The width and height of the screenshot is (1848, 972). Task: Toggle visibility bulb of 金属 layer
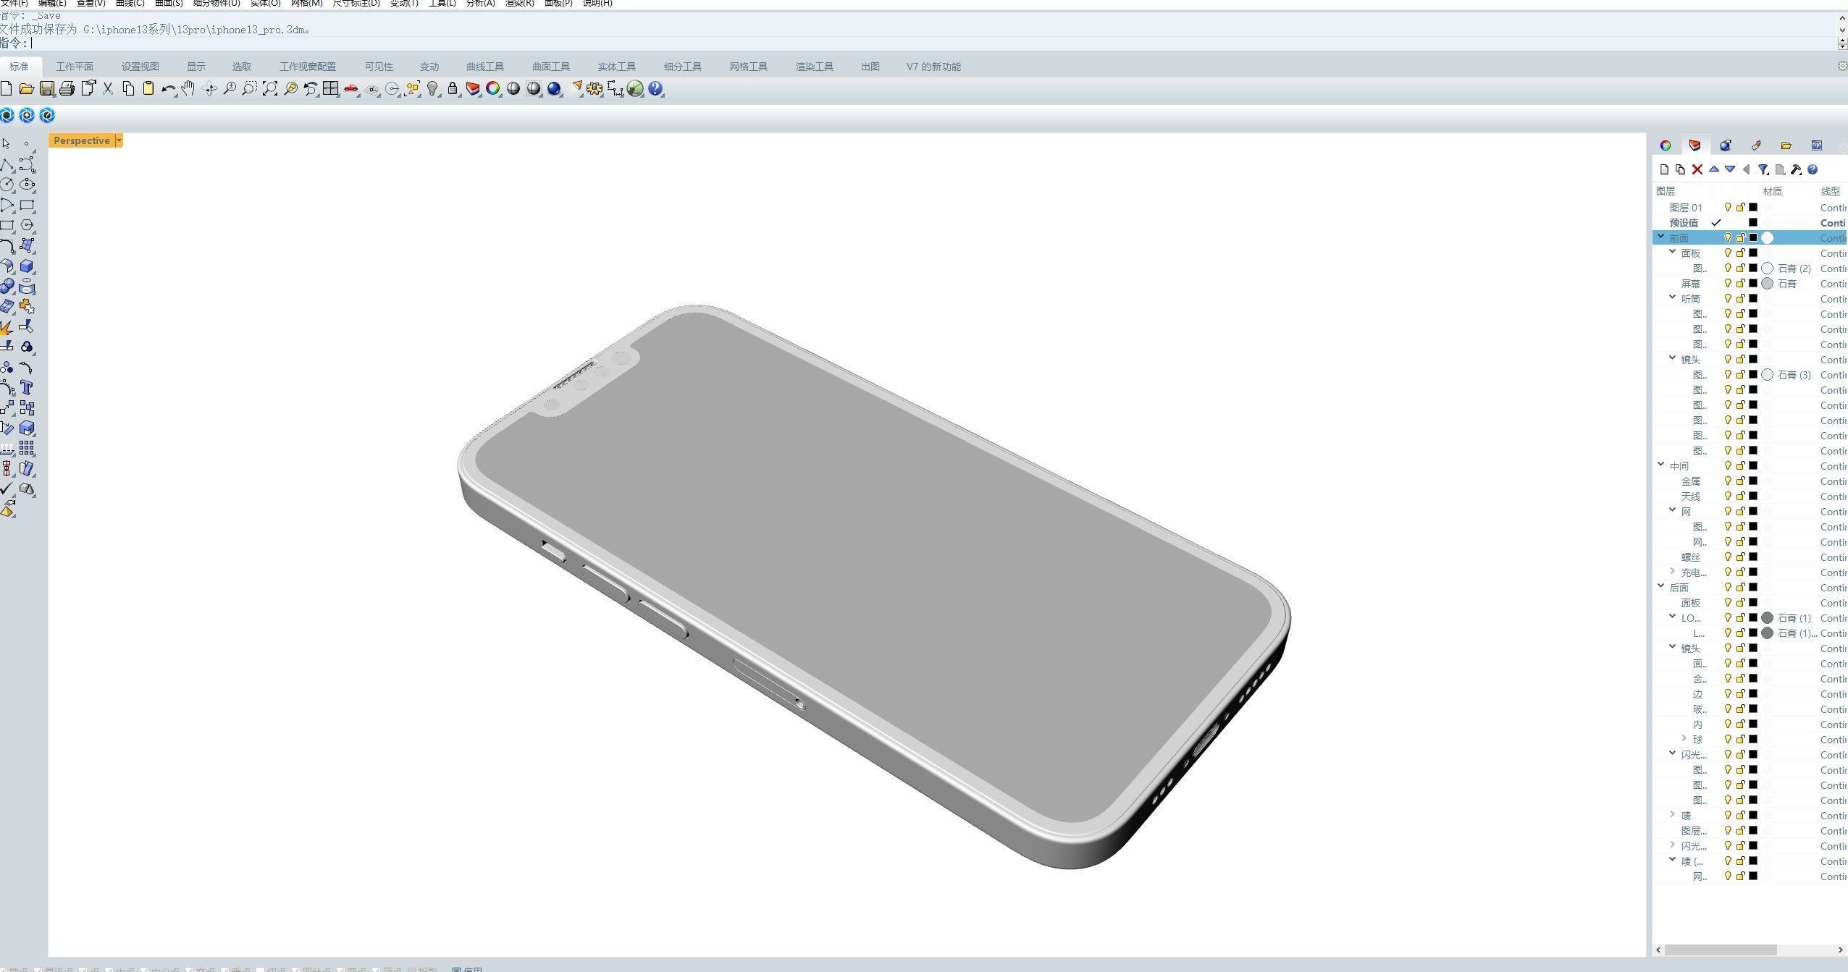tap(1728, 481)
